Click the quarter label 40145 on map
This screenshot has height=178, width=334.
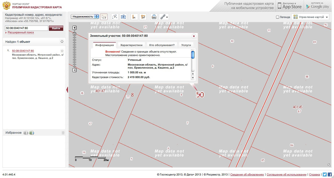(x=298, y=107)
